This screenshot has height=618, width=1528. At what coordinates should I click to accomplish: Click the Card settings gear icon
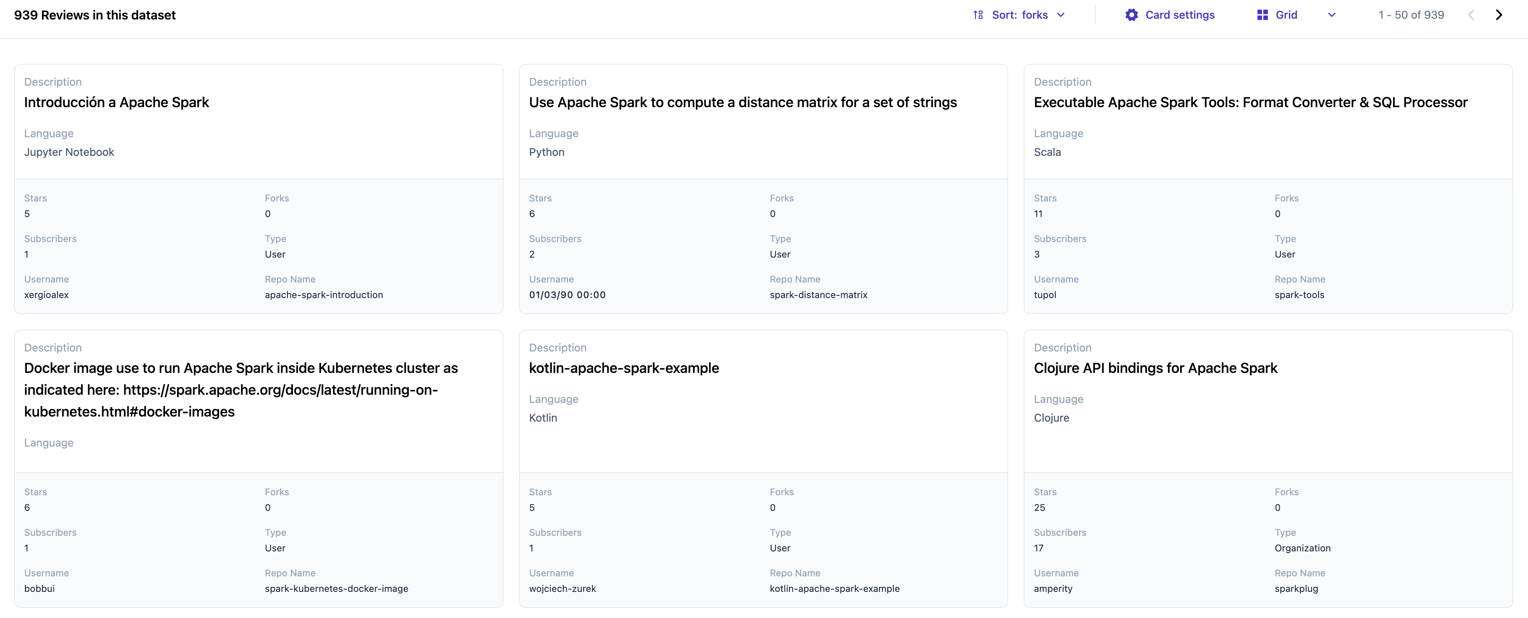pyautogui.click(x=1131, y=15)
